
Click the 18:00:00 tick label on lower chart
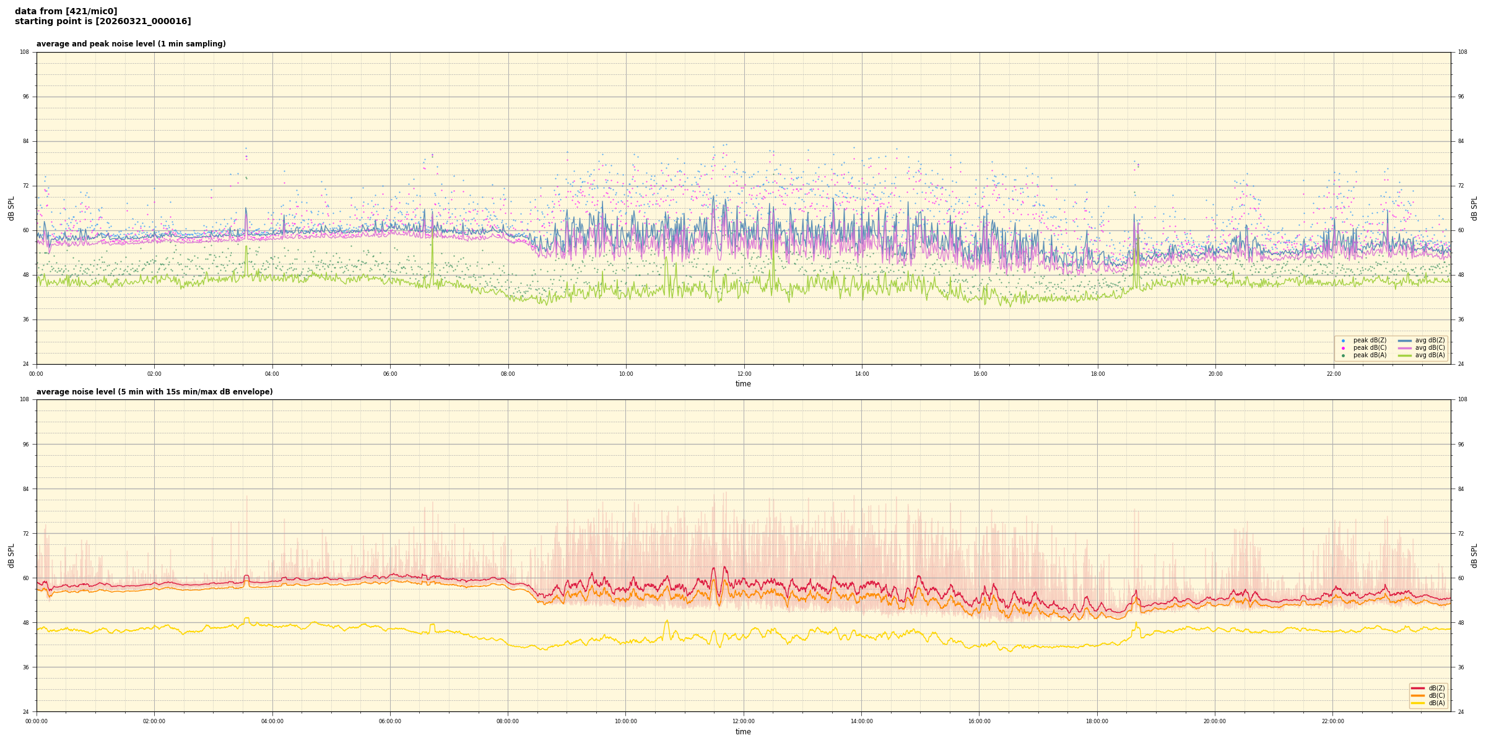coord(1097,721)
